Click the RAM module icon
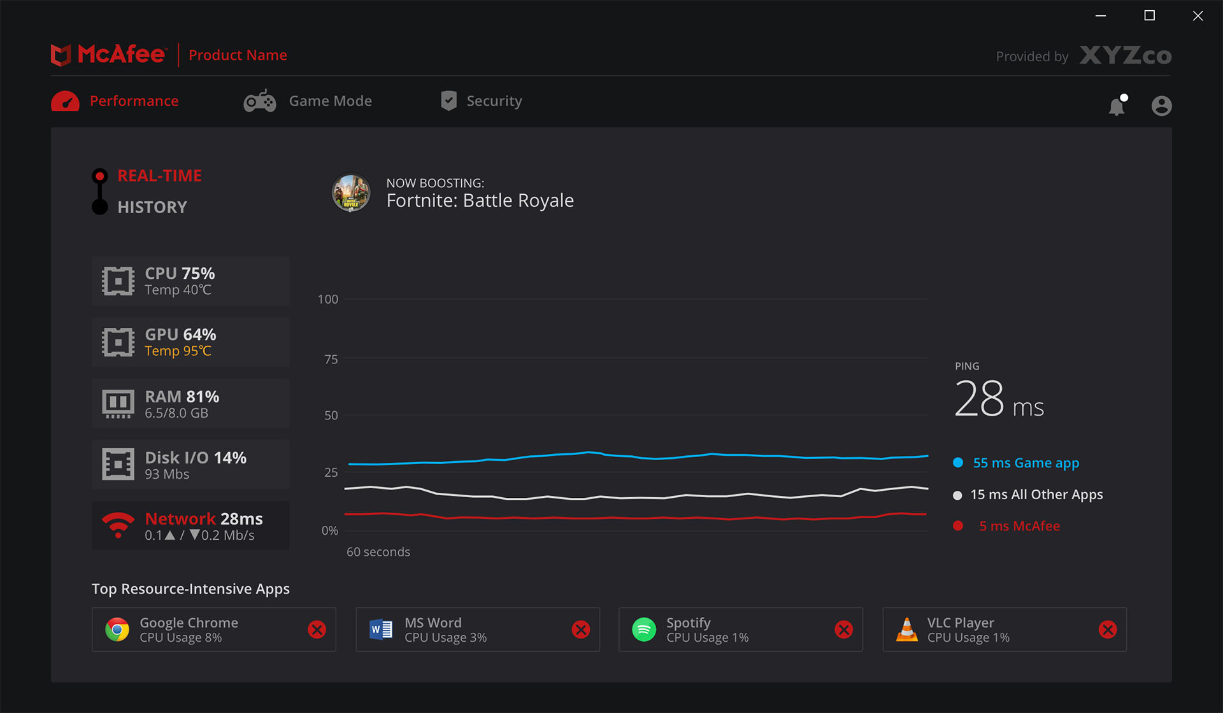This screenshot has height=713, width=1223. (x=118, y=404)
